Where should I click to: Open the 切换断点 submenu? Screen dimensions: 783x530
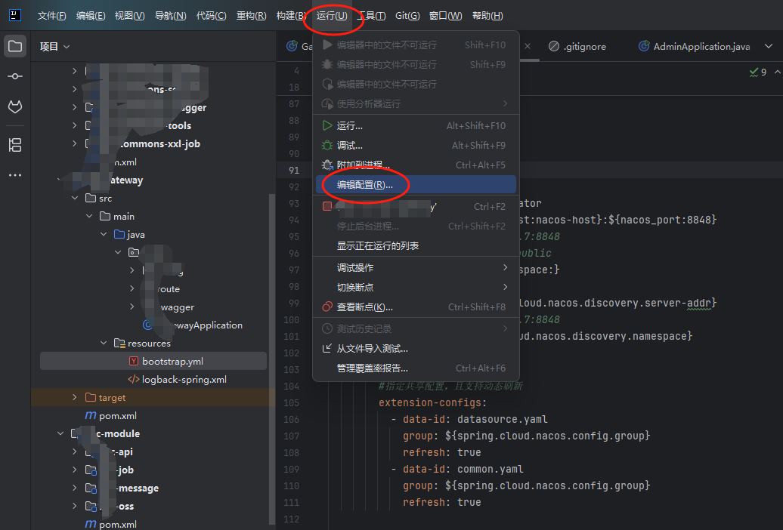tap(416, 287)
